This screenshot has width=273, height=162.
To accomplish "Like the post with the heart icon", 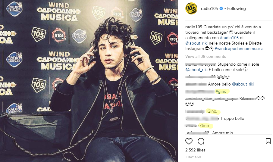I will coord(189,141).
